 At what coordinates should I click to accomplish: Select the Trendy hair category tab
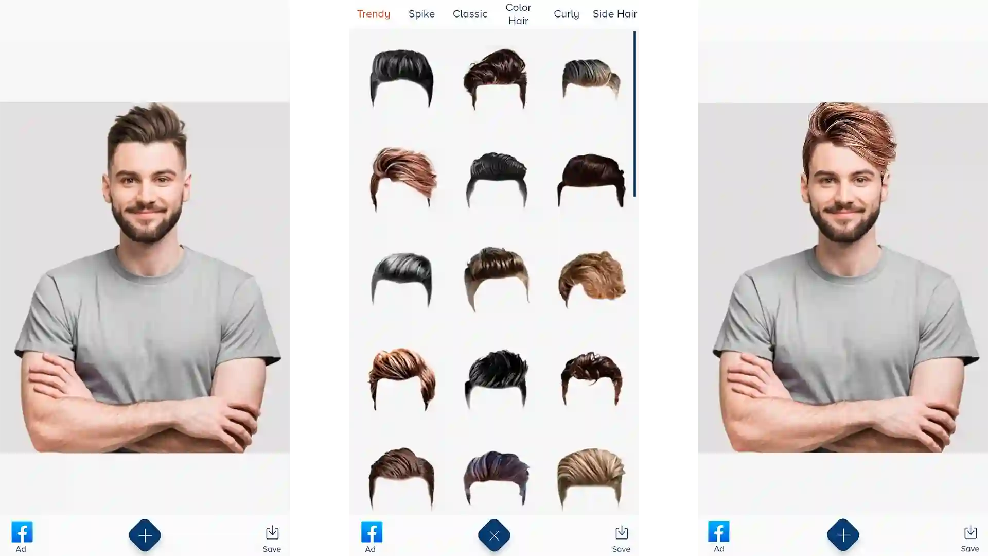[374, 13]
